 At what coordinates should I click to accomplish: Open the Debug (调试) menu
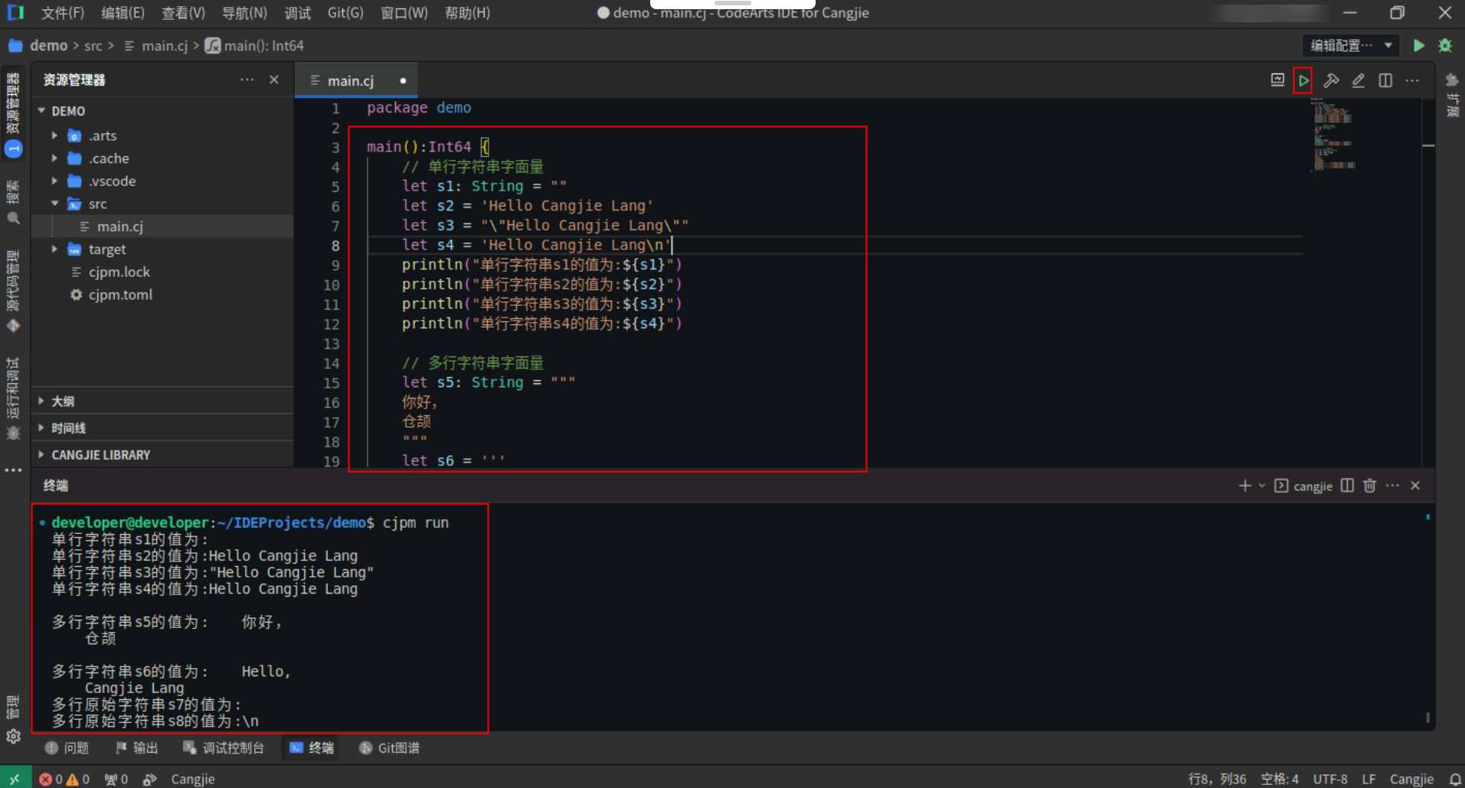tap(297, 13)
